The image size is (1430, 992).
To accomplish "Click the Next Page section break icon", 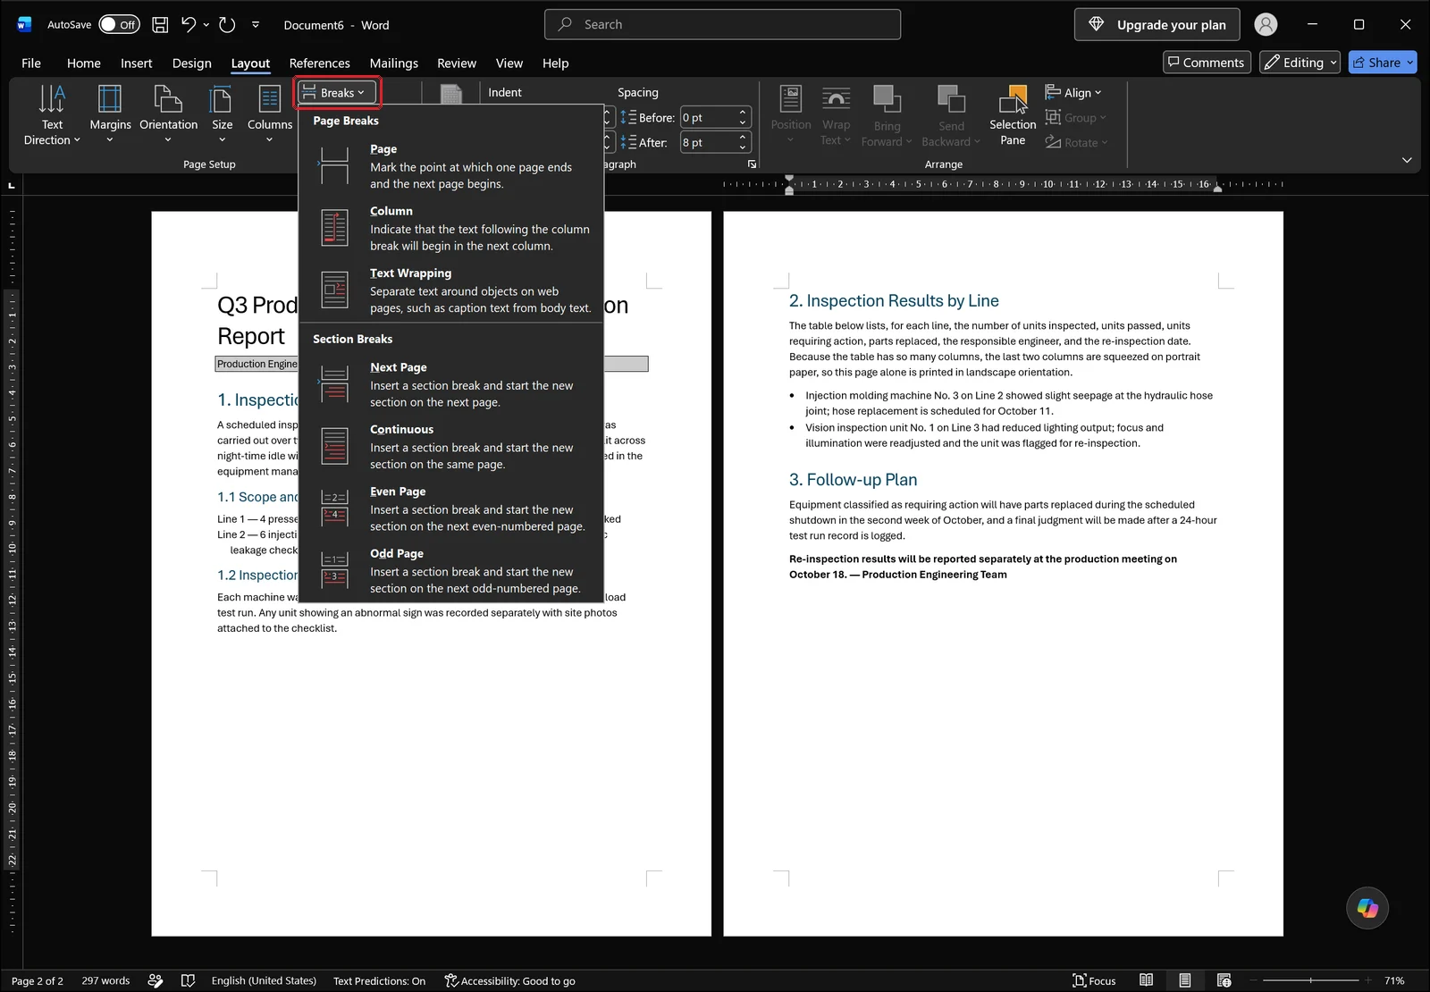I will tap(334, 384).
